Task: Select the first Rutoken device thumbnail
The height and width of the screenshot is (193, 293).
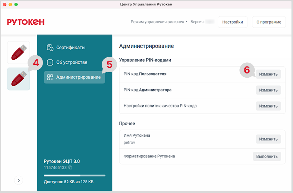Action: [x=19, y=53]
